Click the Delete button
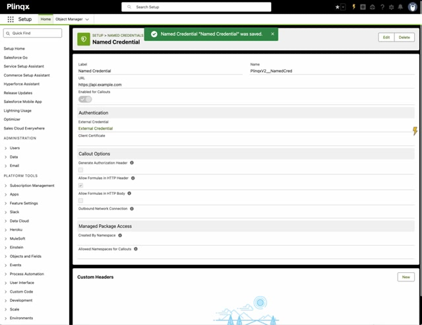The height and width of the screenshot is (325, 422). point(404,38)
